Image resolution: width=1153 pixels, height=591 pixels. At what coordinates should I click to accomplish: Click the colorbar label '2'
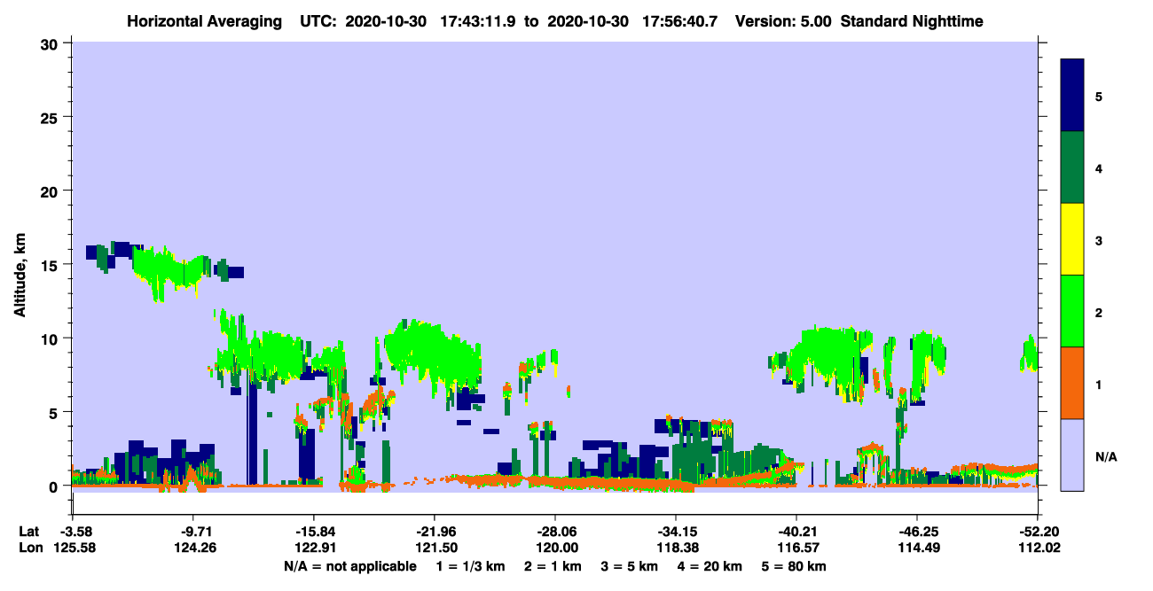(1098, 312)
